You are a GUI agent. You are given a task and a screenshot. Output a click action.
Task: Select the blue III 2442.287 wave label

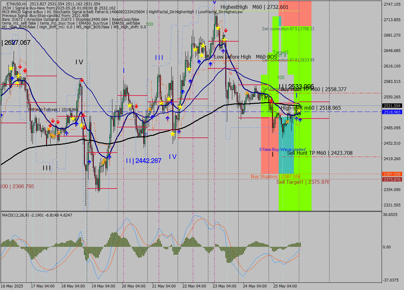point(143,161)
